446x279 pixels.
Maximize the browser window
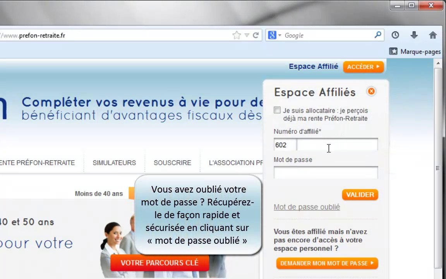click(x=411, y=5)
